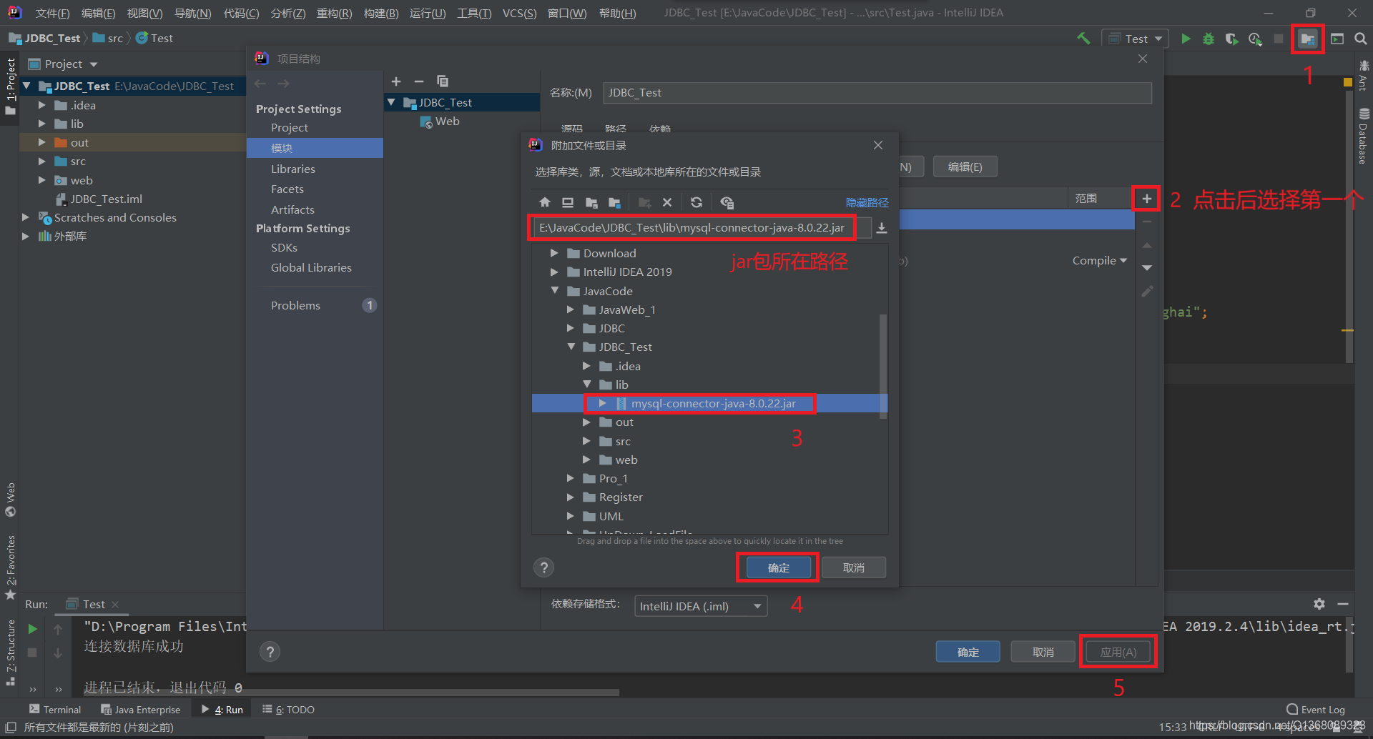The image size is (1373, 739).
Task: Click the Search Everywhere magnifier icon
Action: click(1360, 39)
